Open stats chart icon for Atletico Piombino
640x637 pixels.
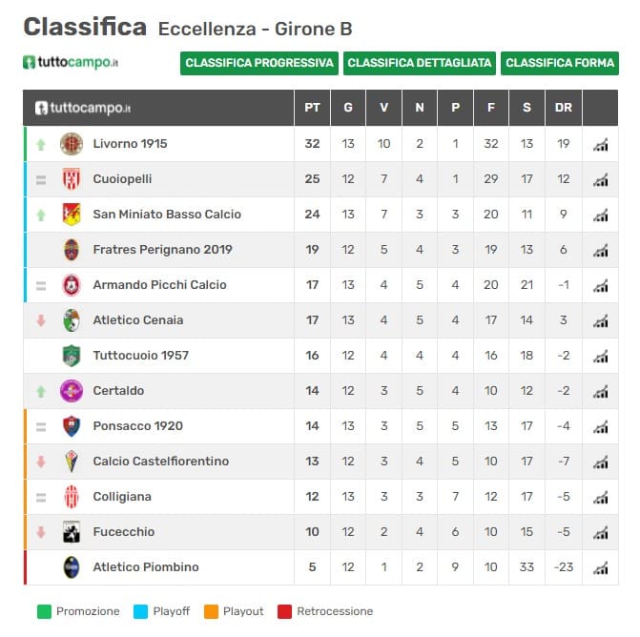point(600,568)
